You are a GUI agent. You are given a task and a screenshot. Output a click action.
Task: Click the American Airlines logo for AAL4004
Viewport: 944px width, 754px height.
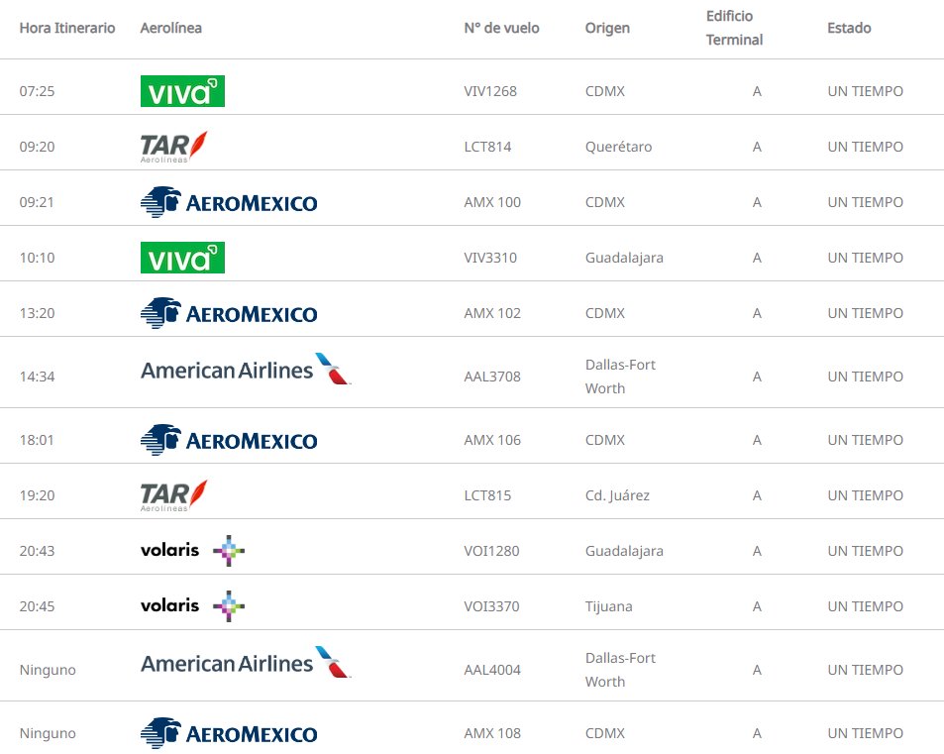pos(246,663)
